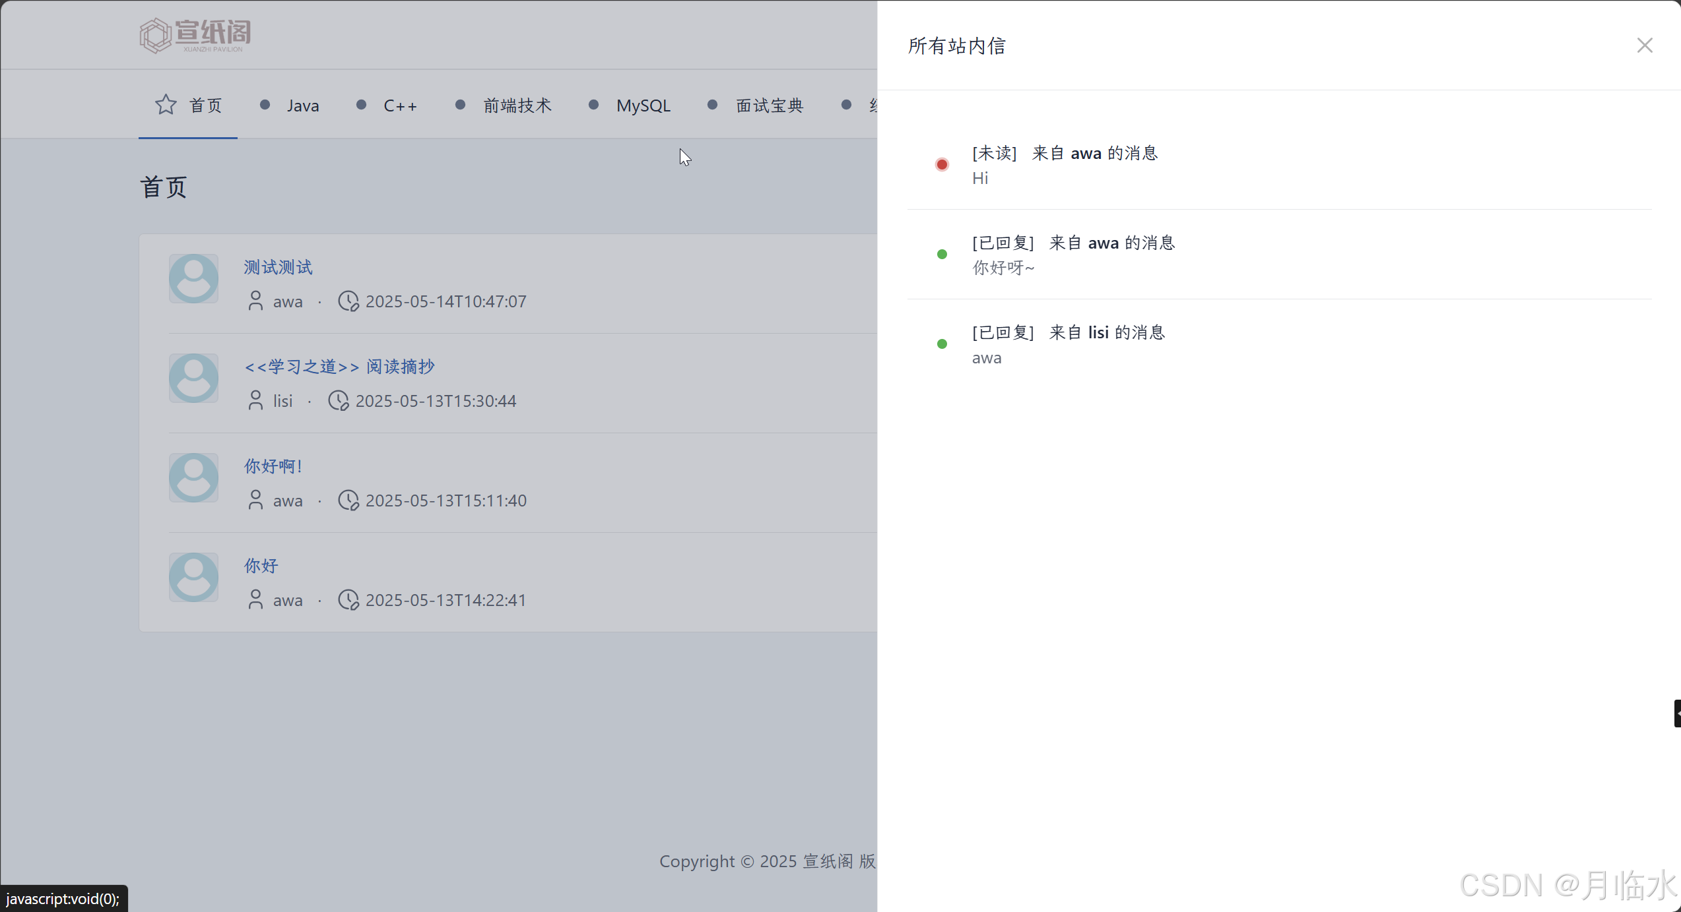Open the 首页 tab

tap(205, 106)
